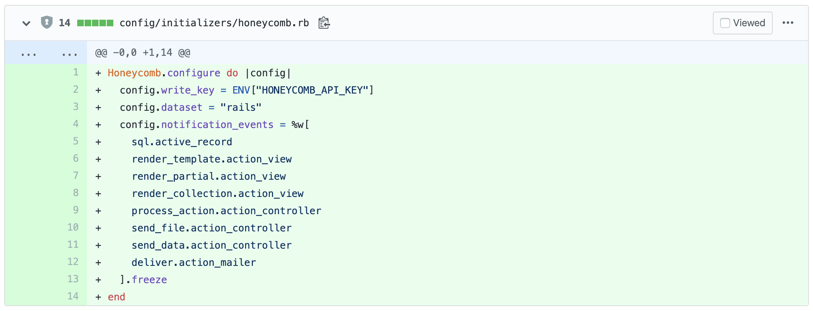Click the code owner shield icon
This screenshot has height=311, width=813.
tap(47, 22)
